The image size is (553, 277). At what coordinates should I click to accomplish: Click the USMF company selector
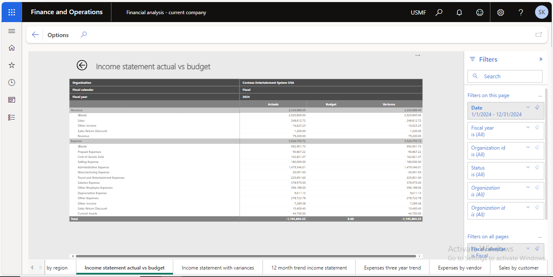[x=418, y=12]
